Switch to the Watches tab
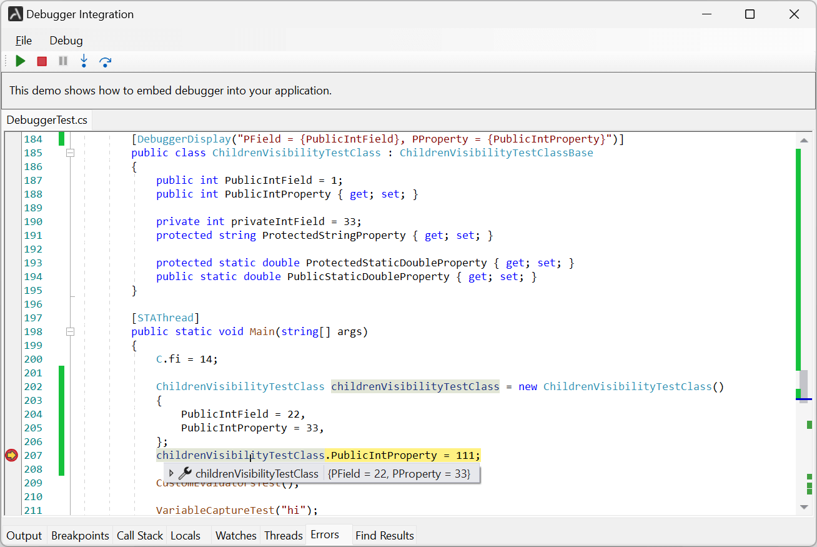The image size is (817, 547). 236,536
